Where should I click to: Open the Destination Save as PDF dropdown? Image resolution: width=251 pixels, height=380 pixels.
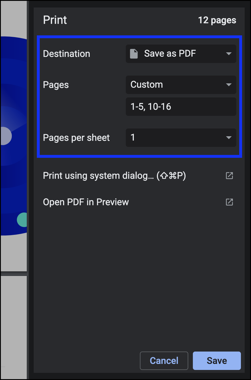181,54
